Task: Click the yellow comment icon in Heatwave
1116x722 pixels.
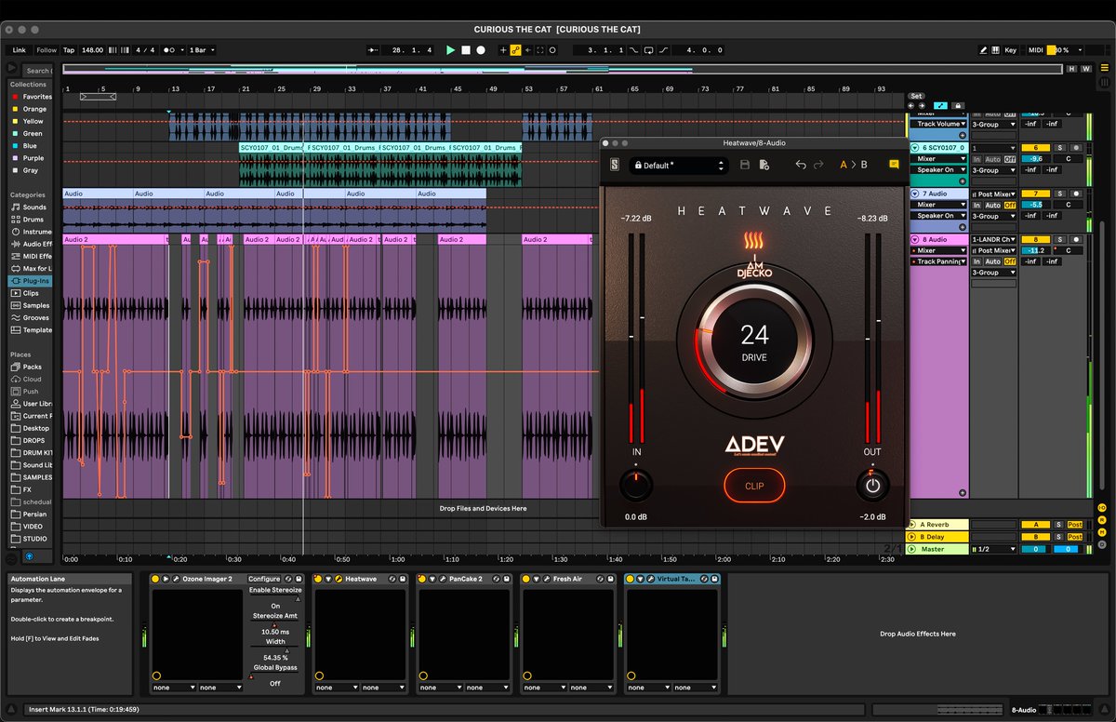Action: (894, 165)
